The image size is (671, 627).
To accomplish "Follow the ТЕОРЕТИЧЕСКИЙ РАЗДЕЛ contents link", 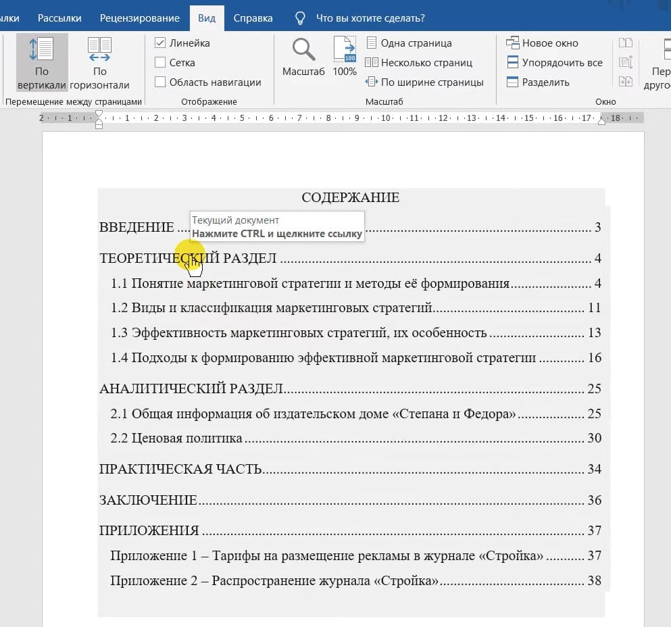I will click(x=350, y=258).
